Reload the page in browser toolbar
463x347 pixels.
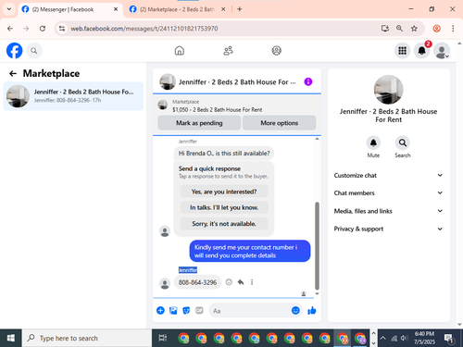pos(43,29)
